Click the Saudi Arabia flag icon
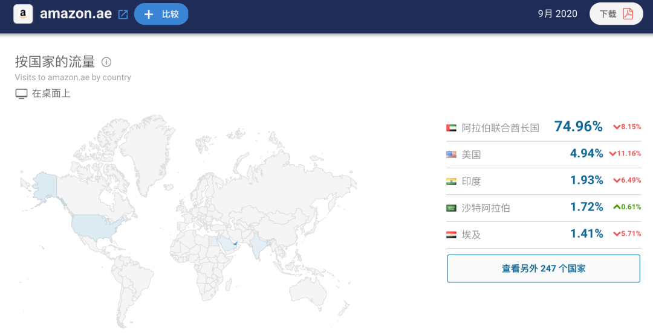This screenshot has height=336, width=653. [x=451, y=208]
